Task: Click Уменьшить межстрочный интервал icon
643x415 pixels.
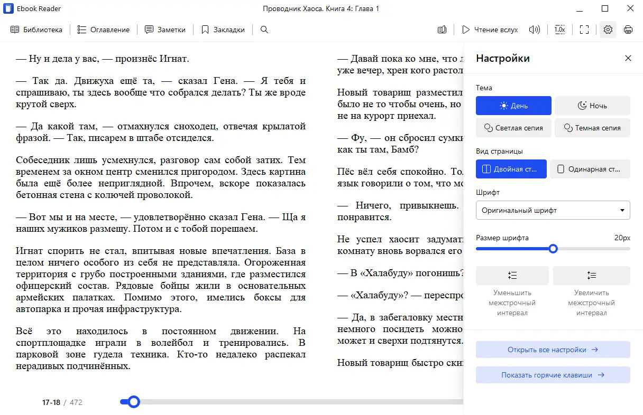Action: pyautogui.click(x=512, y=275)
